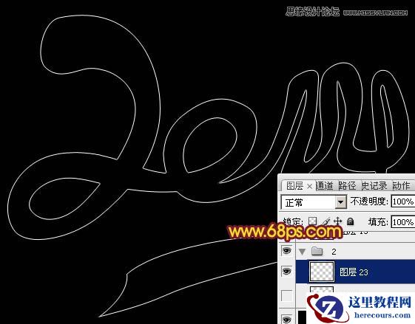Toggle lock position move icon
The height and width of the screenshot is (324, 415).
coord(338,221)
